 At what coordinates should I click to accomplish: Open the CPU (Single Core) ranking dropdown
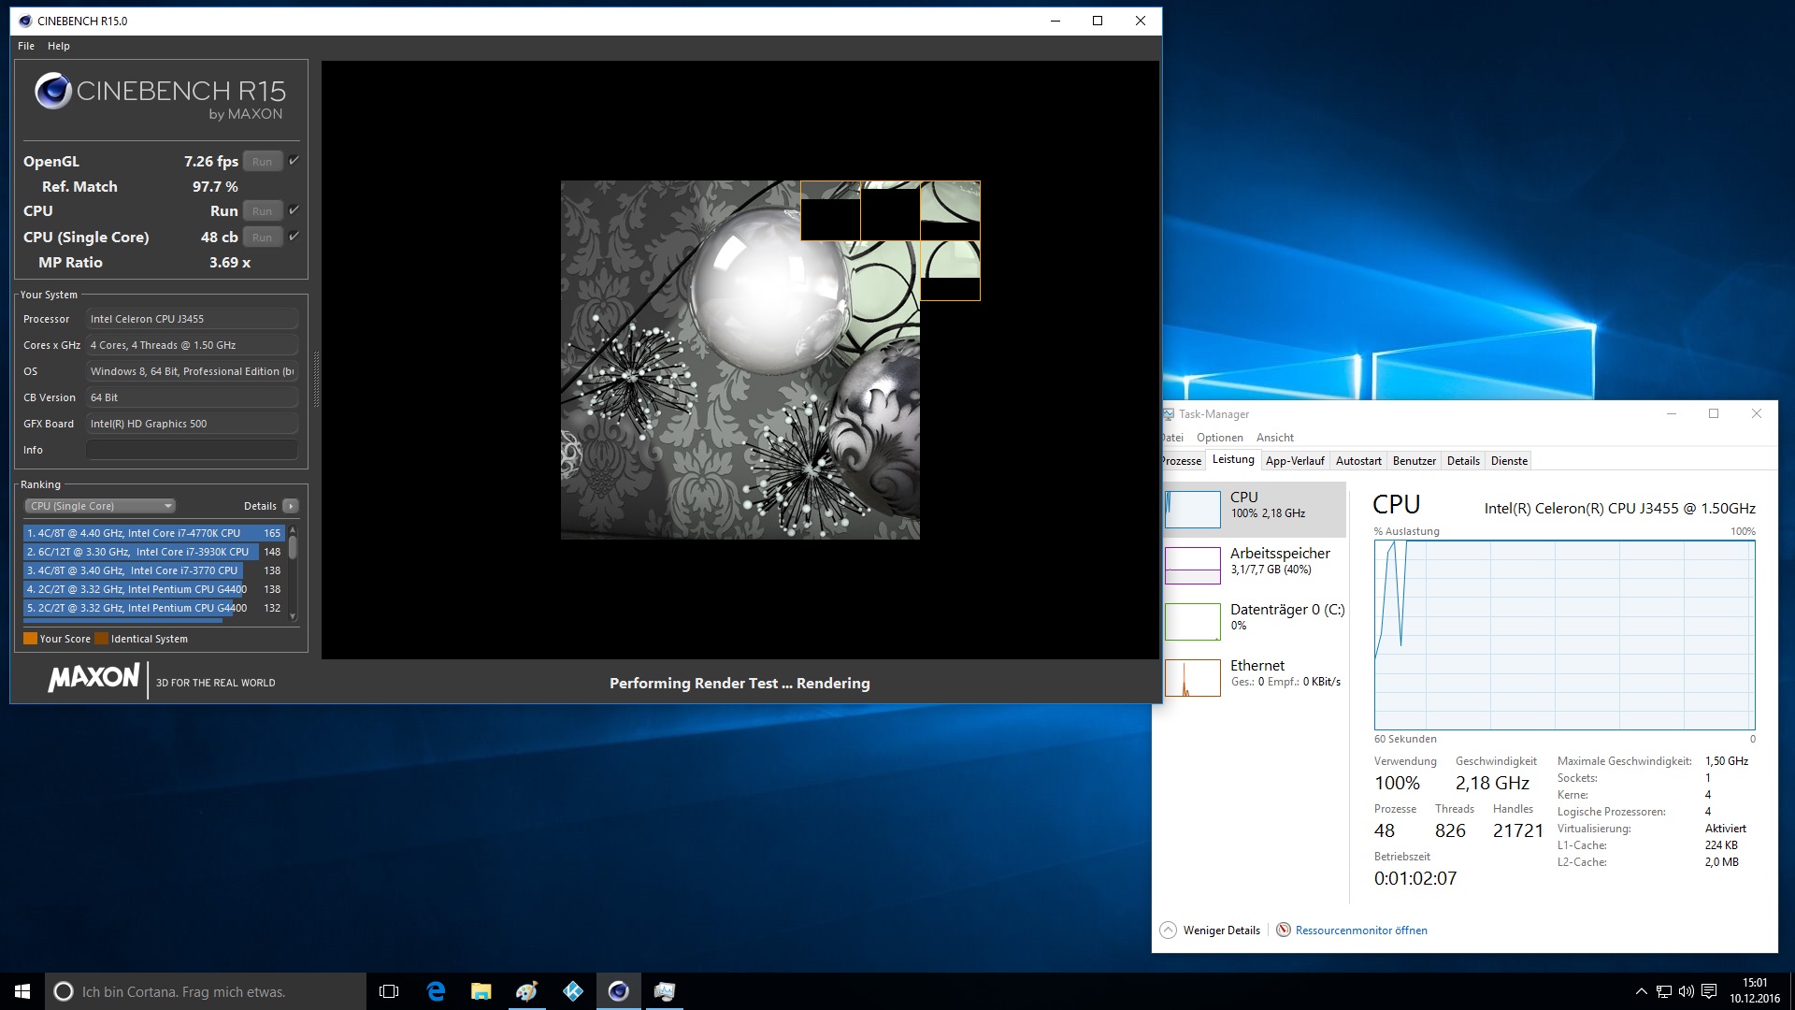100,506
